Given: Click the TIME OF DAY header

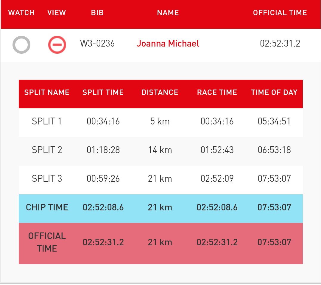Looking at the screenshot, I should click(274, 92).
